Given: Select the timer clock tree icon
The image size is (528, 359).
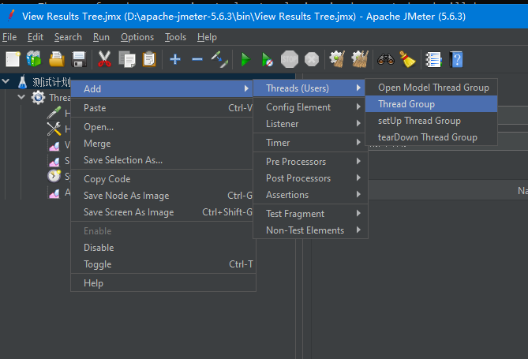Looking at the screenshot, I should coord(54,176).
